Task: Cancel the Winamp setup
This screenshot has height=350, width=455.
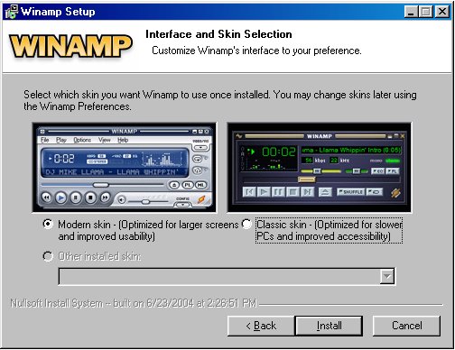Action: point(406,326)
